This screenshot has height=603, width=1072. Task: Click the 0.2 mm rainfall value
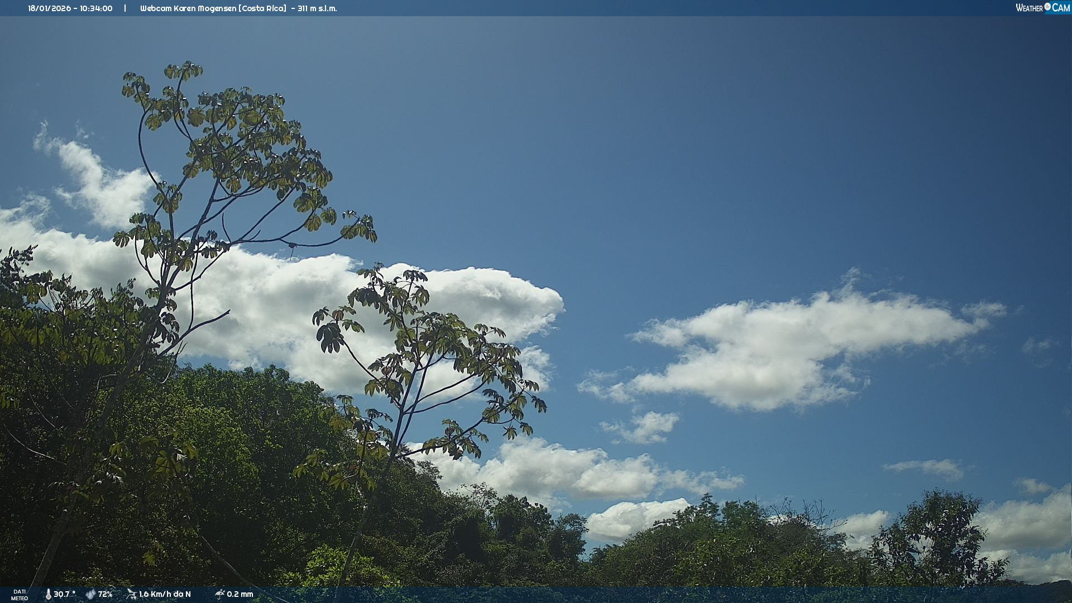240,595
